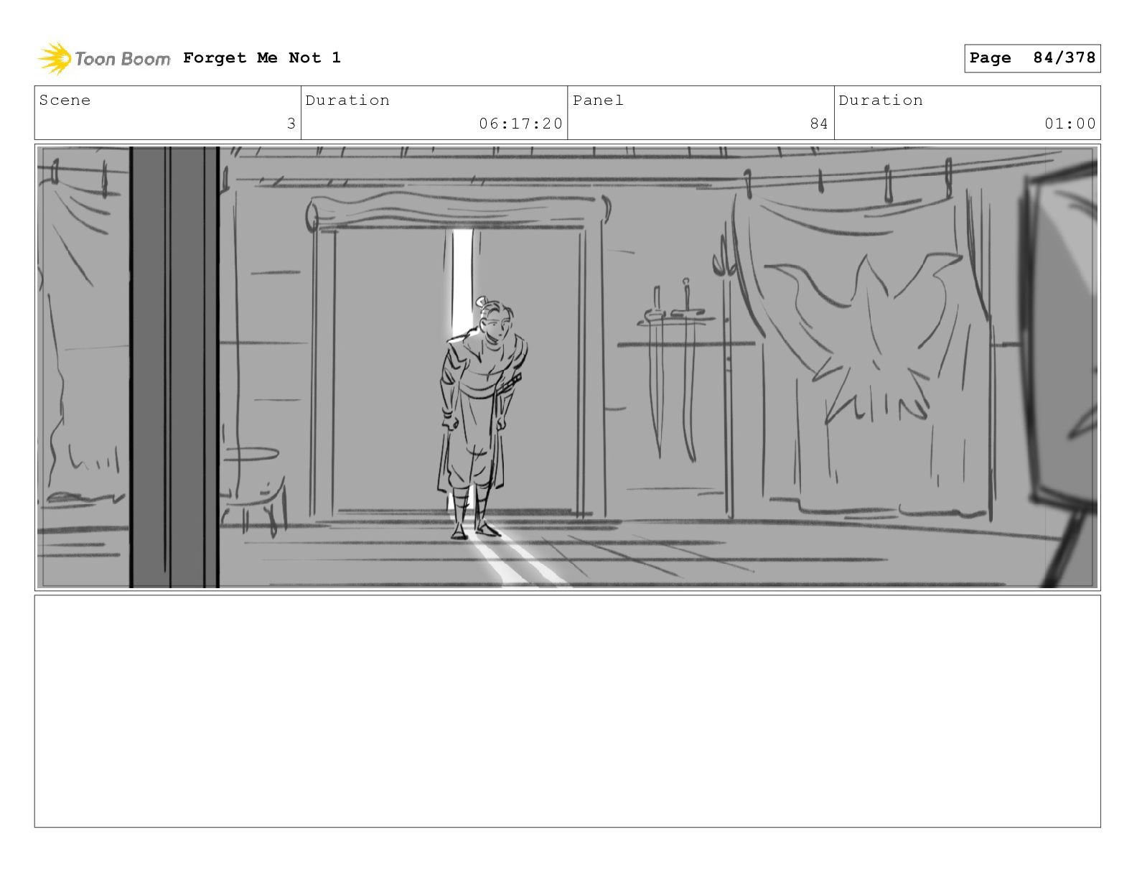Click the 'Page 84/378' indicator box
Screen dimensions: 1137x879
pyautogui.click(x=1032, y=58)
